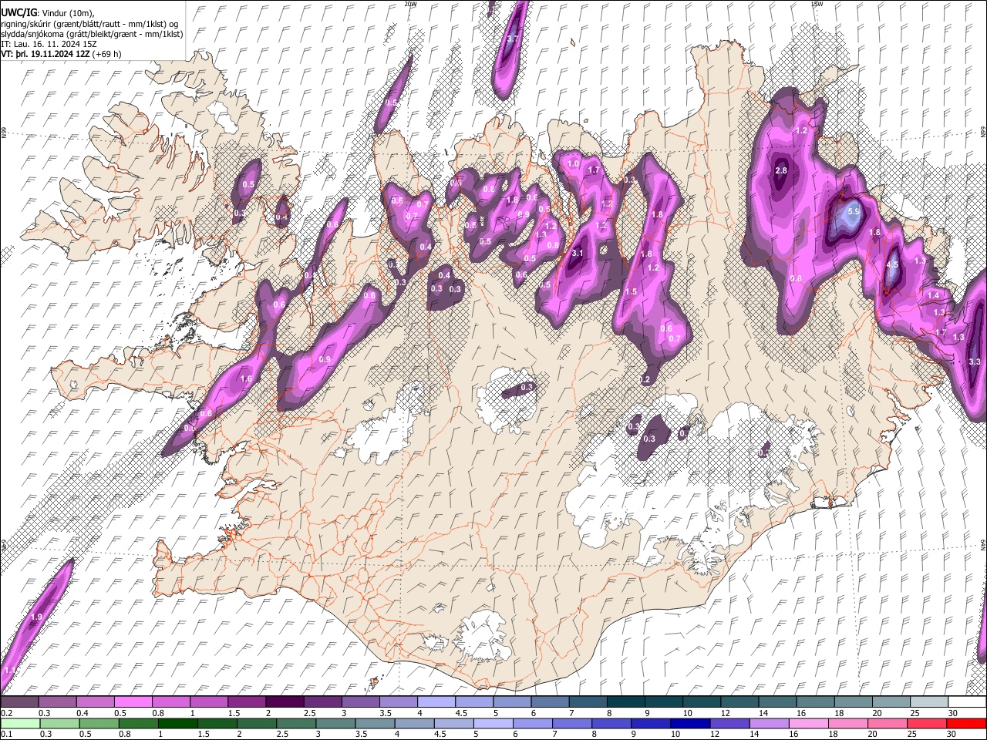Click the 'VT: þri. 19.11.2024 12Z' valid-time line
Screen dimensions: 987x740
pos(45,55)
